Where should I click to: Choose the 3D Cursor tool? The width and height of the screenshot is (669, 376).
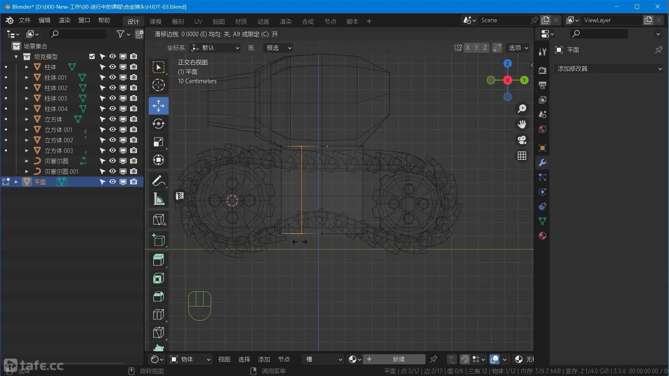pos(159,85)
